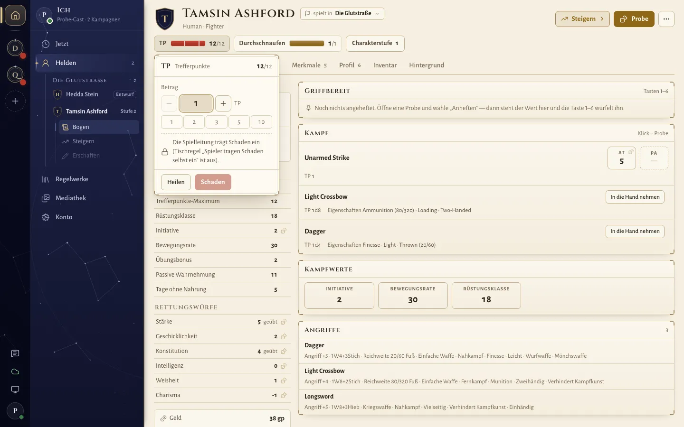
Task: Switch to the Hintergrund tab
Action: 427,65
